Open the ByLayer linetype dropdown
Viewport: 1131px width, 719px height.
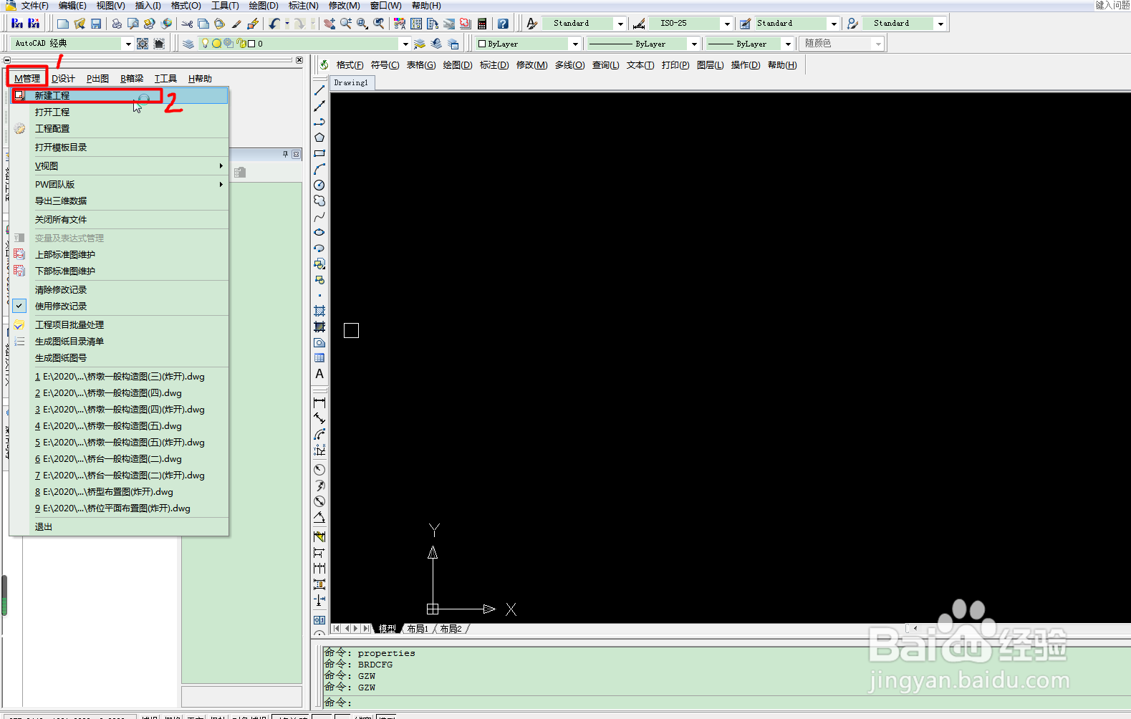tap(693, 44)
